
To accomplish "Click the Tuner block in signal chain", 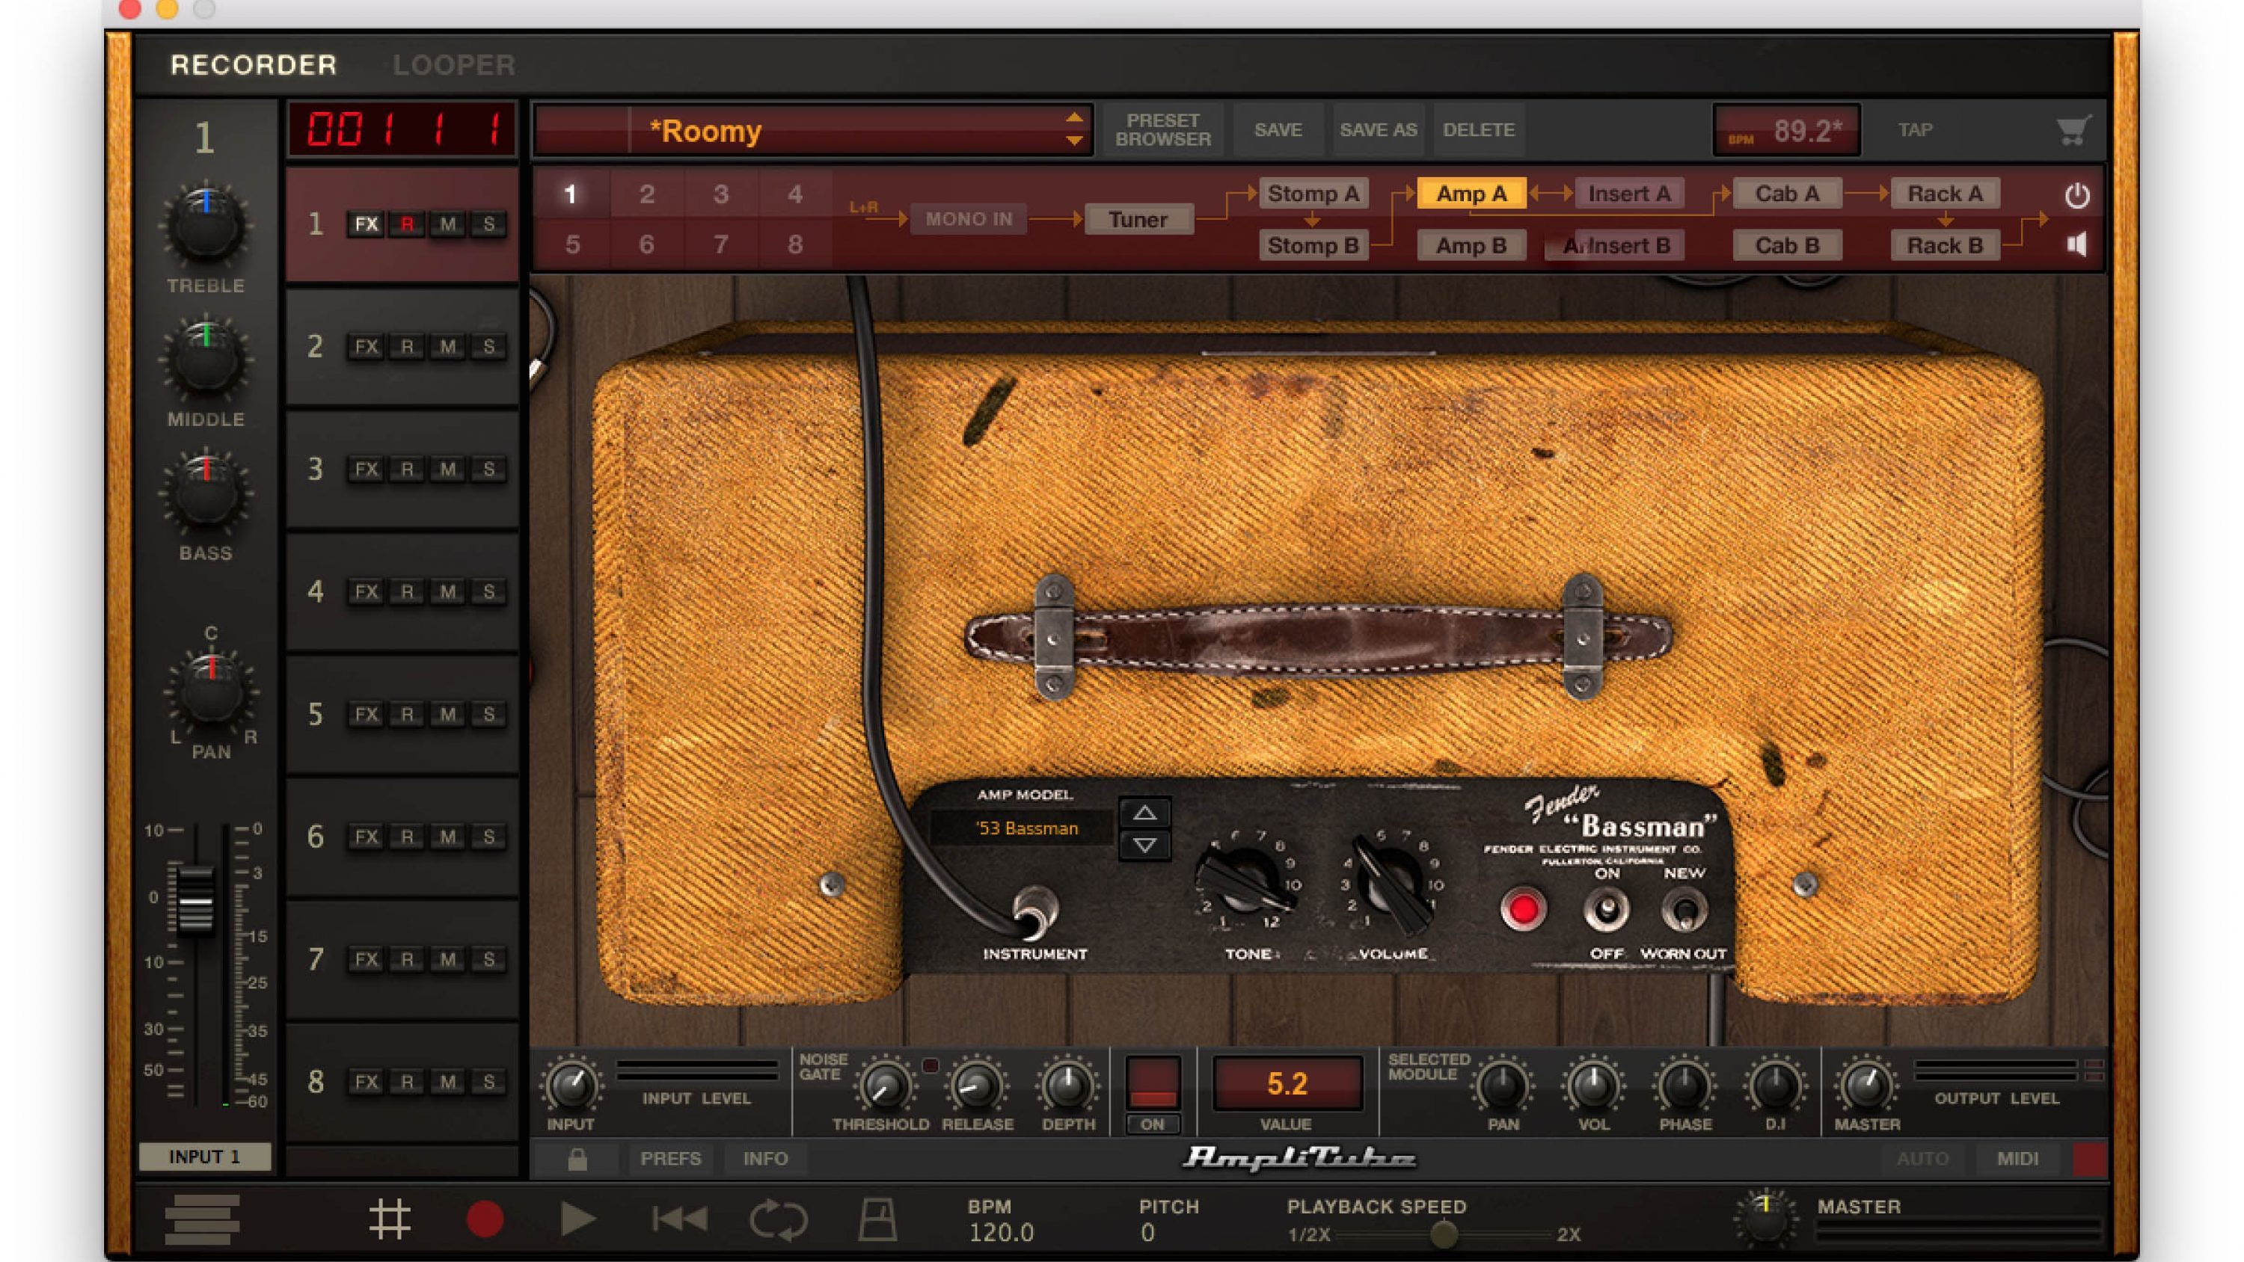I will 1138,218.
